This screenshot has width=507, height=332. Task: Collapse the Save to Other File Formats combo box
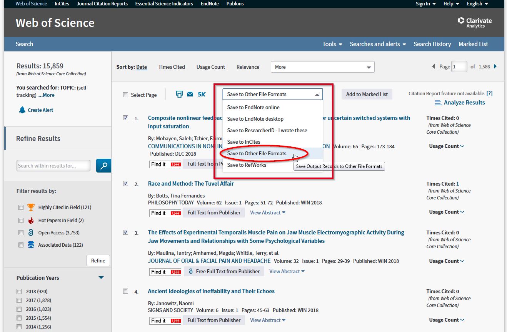pos(272,94)
